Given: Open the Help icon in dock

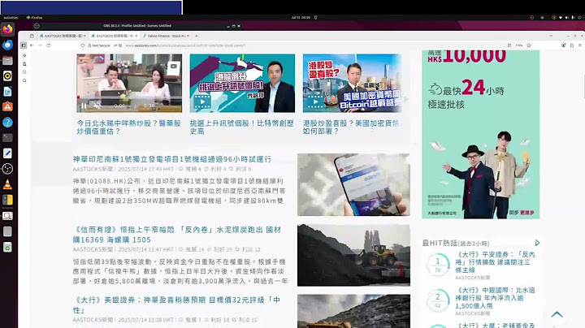Looking at the screenshot, I should coord(7,123).
